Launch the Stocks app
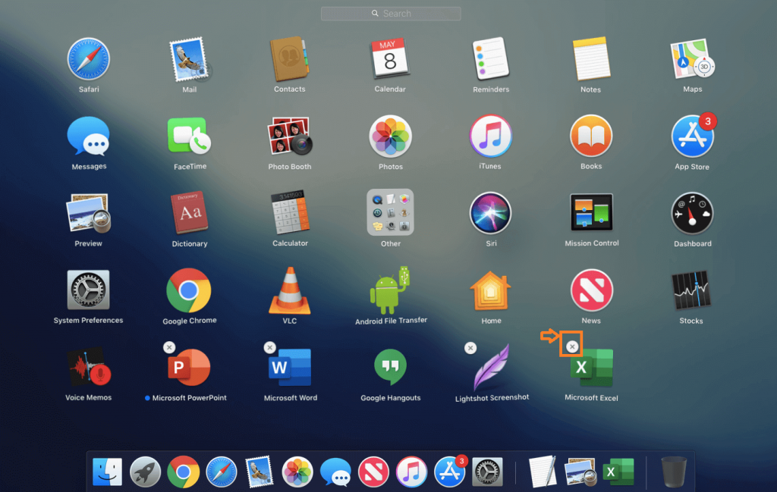This screenshot has height=492, width=777. 691,290
